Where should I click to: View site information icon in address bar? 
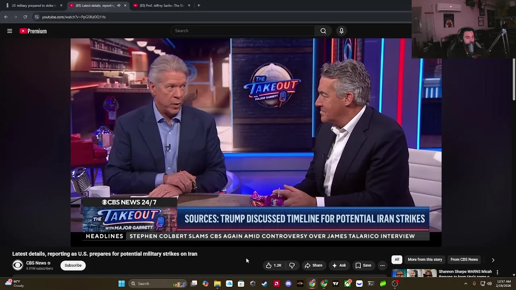37,17
